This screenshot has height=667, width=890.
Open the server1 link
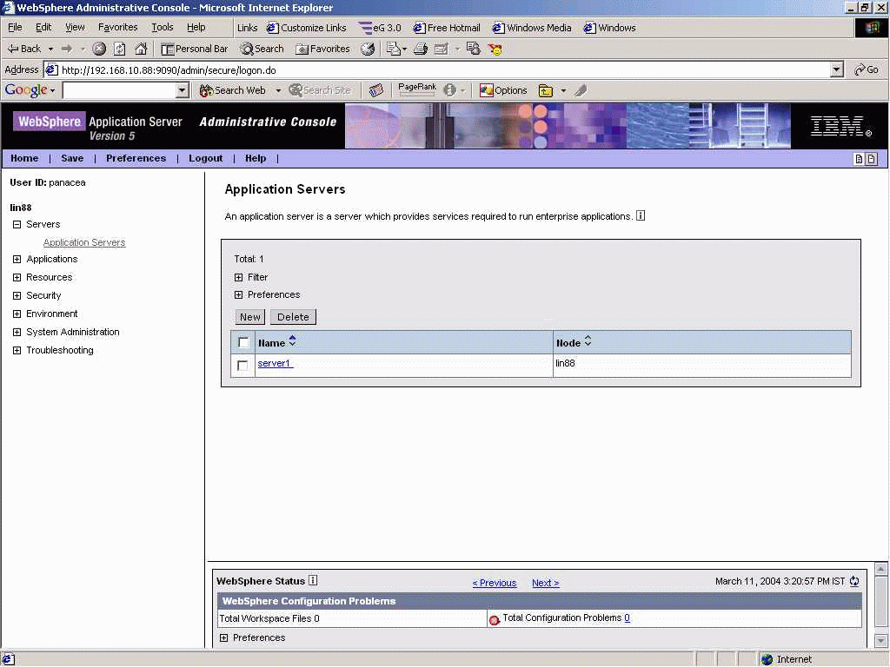point(275,364)
